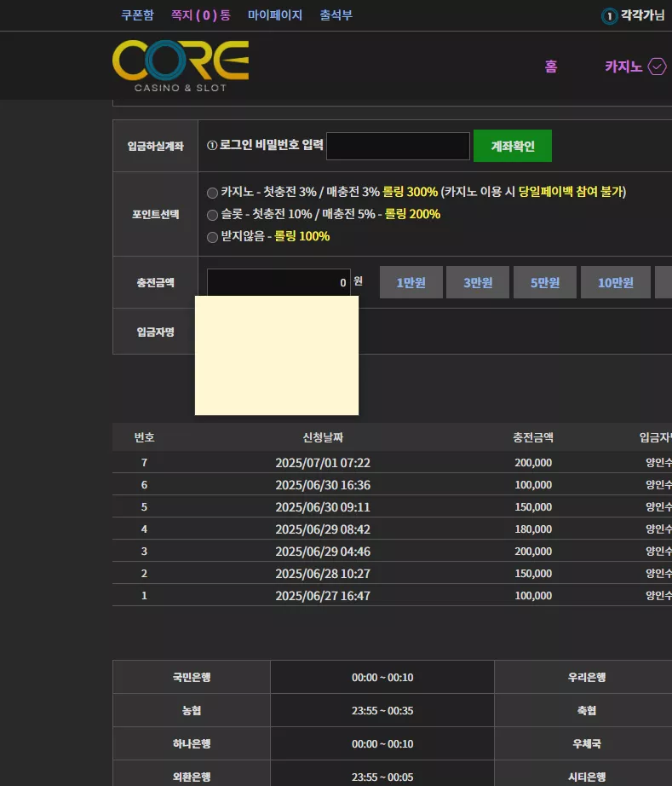Screen dimensions: 672x786
Task: Open the 카지노 menu
Action: (x=623, y=66)
